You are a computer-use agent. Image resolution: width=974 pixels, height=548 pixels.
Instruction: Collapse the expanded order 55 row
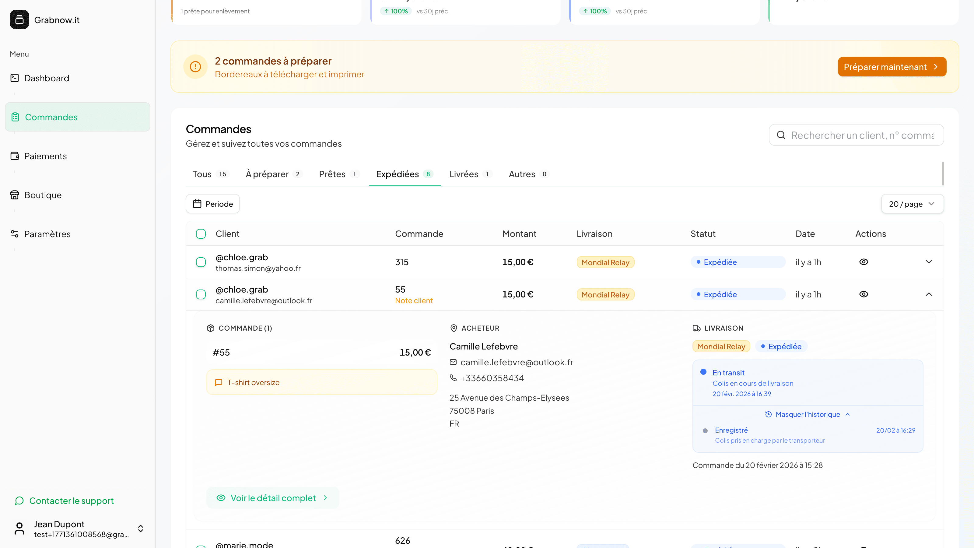tap(929, 294)
